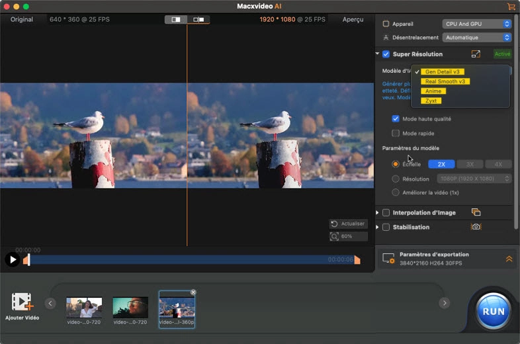Click the Interpolation d'Image frames icon
This screenshot has width=520, height=344.
(476, 212)
